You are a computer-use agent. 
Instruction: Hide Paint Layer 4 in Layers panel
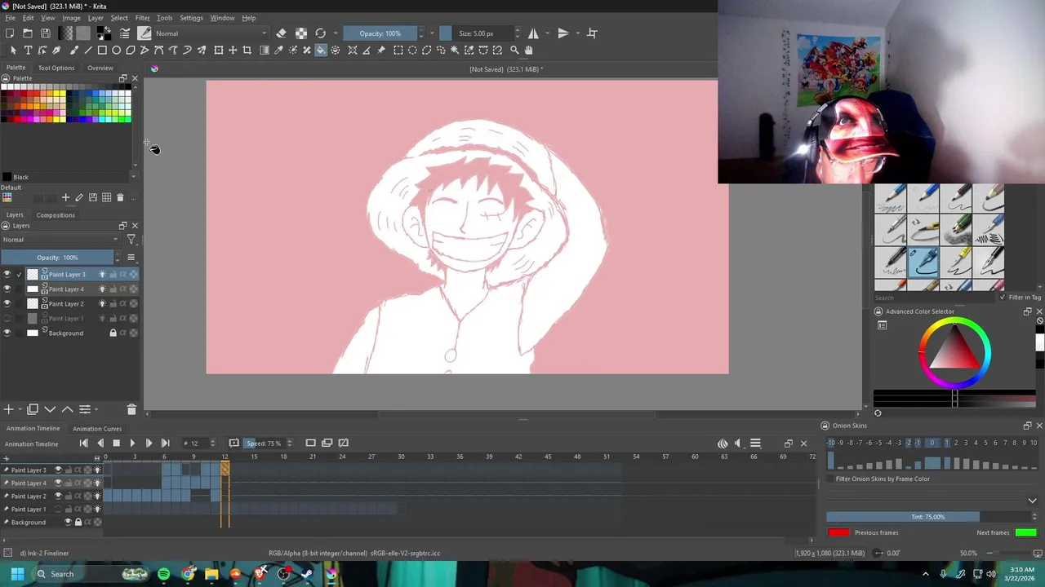(x=7, y=289)
